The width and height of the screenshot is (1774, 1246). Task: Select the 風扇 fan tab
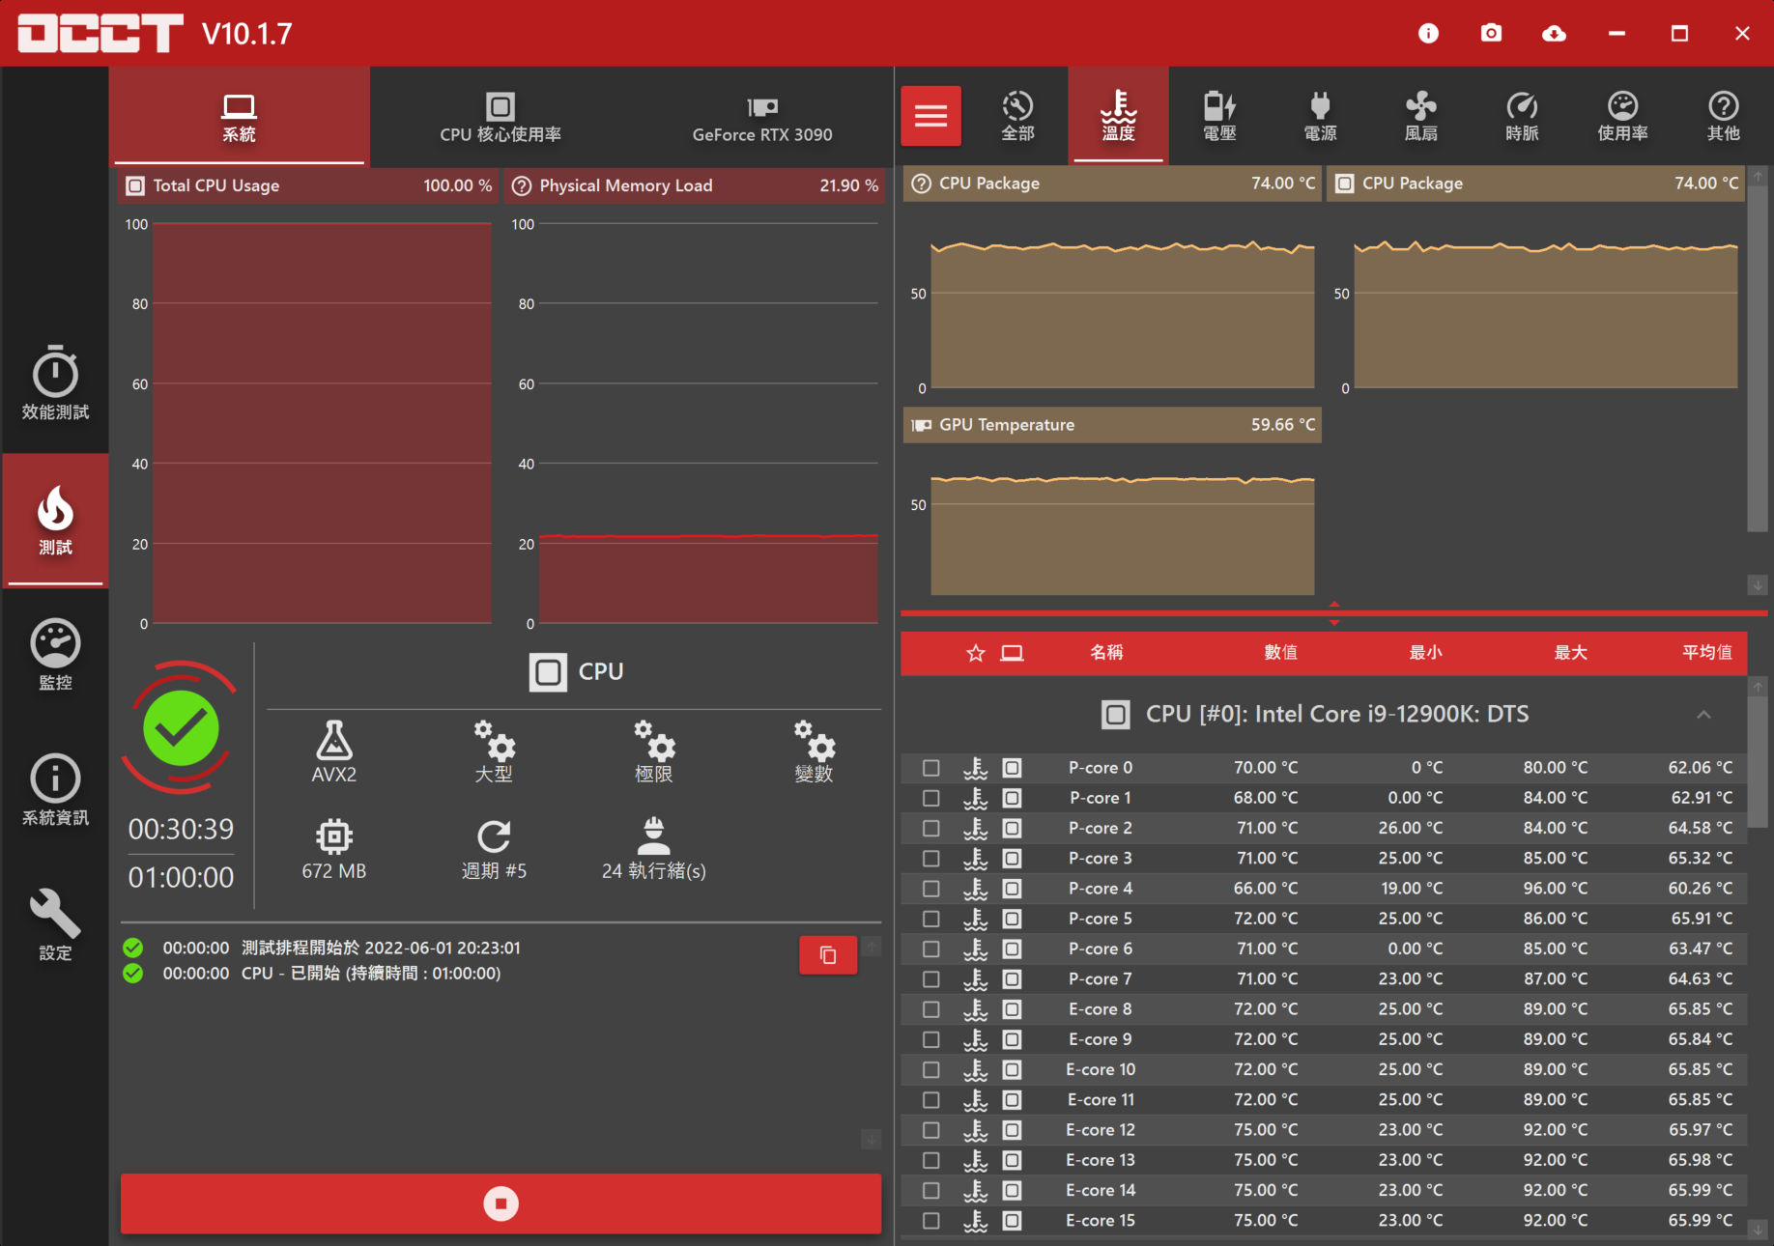coord(1420,116)
